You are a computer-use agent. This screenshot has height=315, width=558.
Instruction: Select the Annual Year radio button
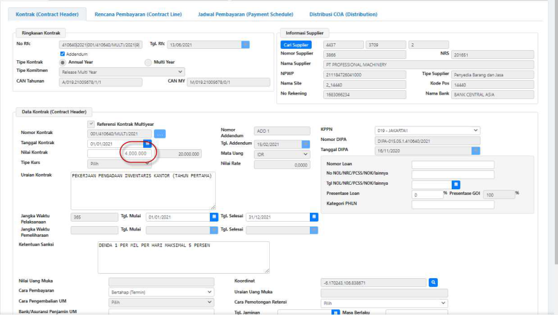click(62, 62)
